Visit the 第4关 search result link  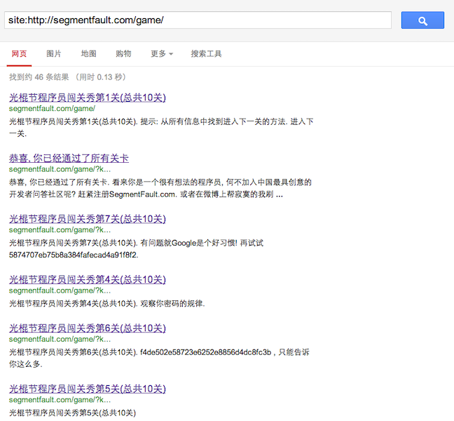click(88, 279)
